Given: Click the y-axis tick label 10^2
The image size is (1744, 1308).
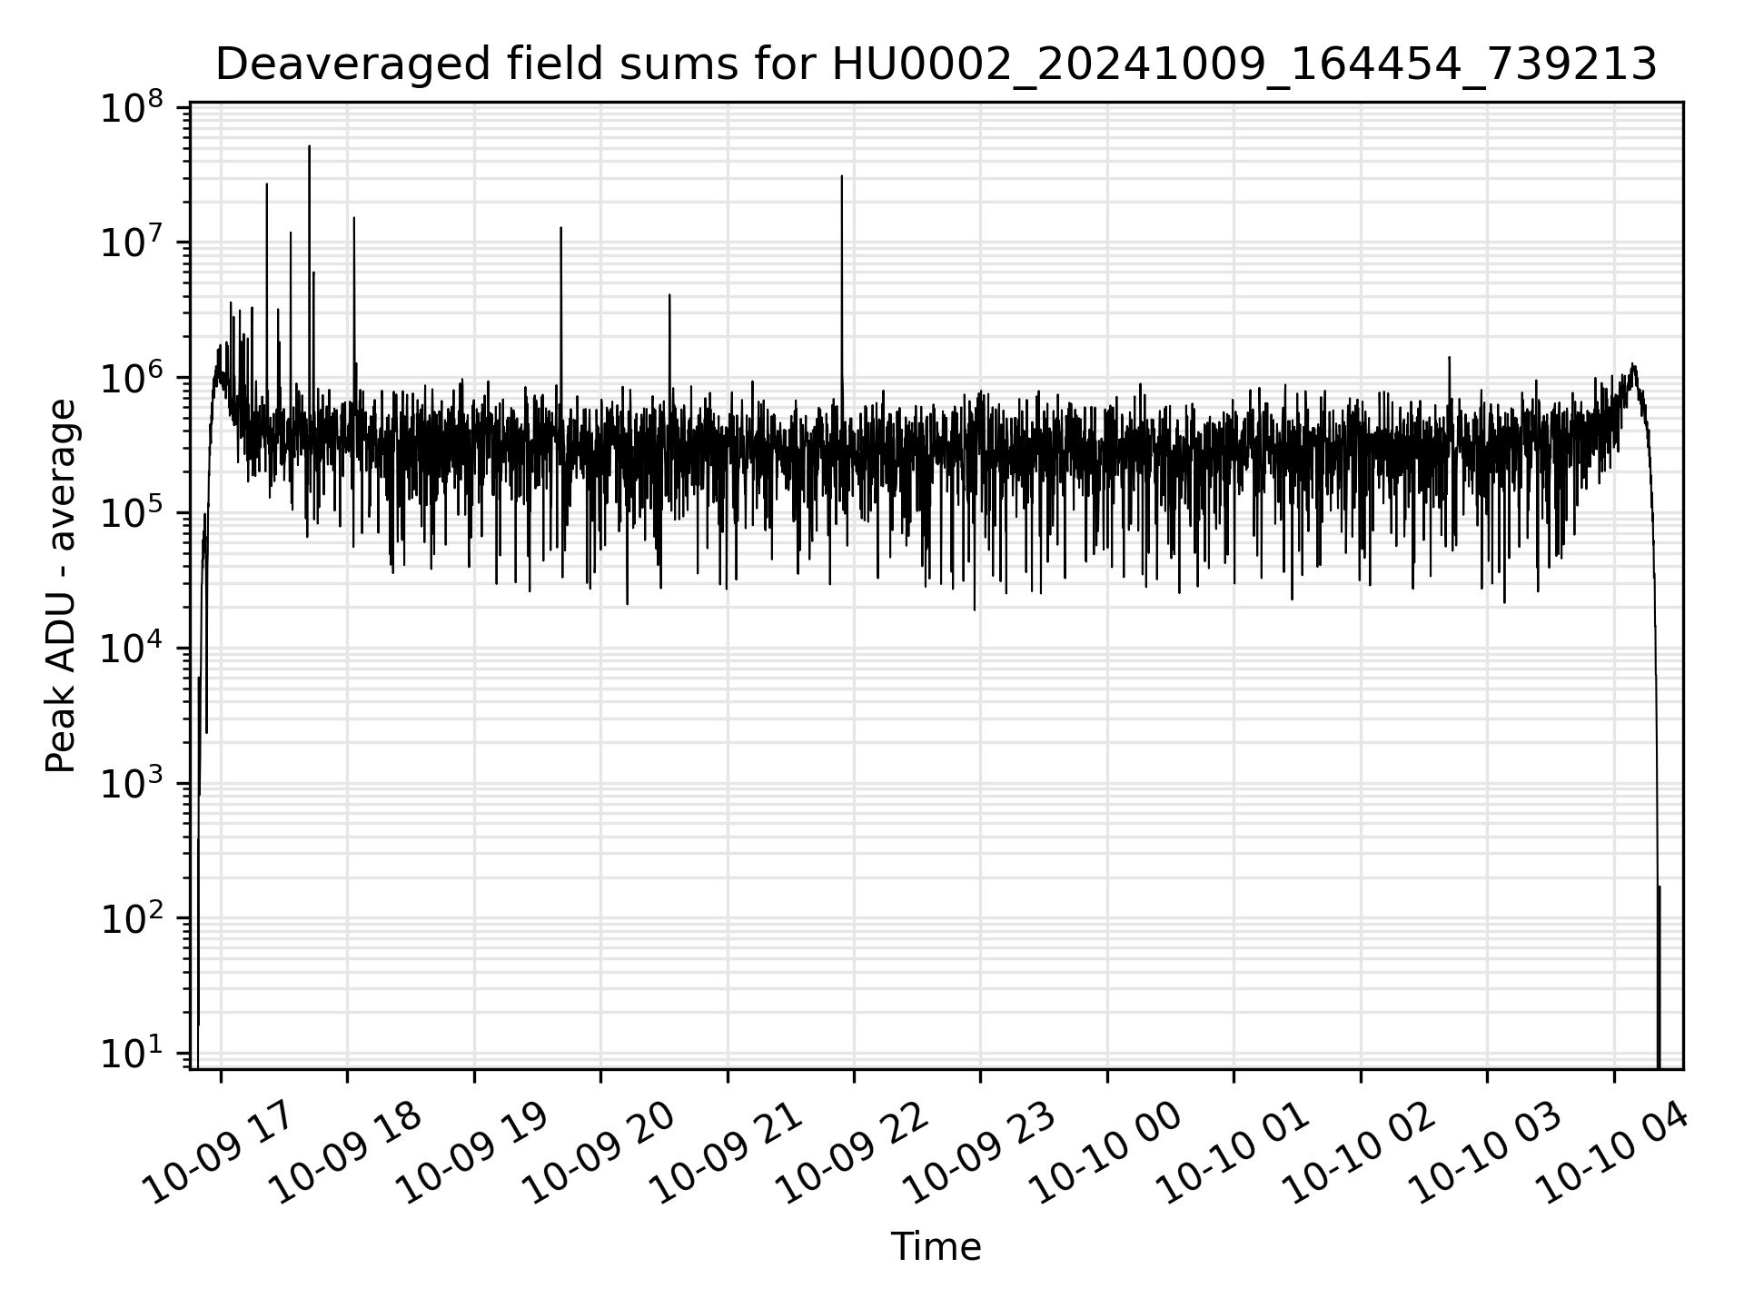Looking at the screenshot, I should click(x=132, y=919).
